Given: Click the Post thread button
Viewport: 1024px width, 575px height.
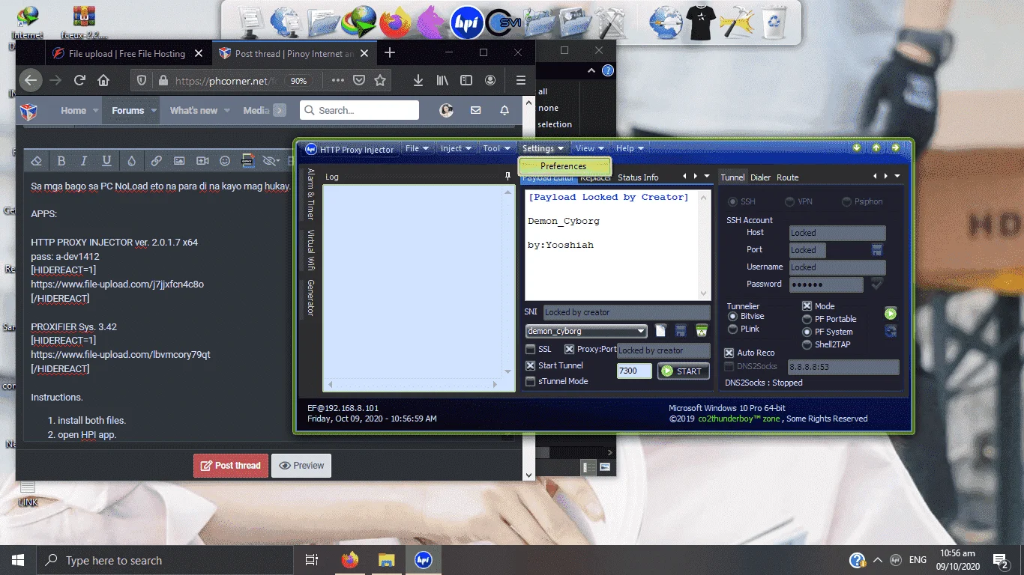Looking at the screenshot, I should 230,465.
